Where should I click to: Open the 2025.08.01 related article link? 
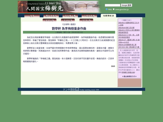129,47
